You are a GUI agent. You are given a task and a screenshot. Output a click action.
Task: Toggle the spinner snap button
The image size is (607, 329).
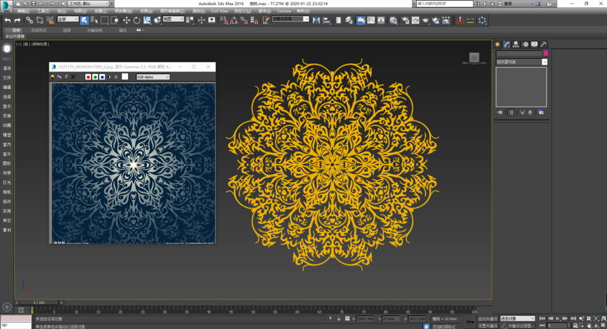click(254, 20)
